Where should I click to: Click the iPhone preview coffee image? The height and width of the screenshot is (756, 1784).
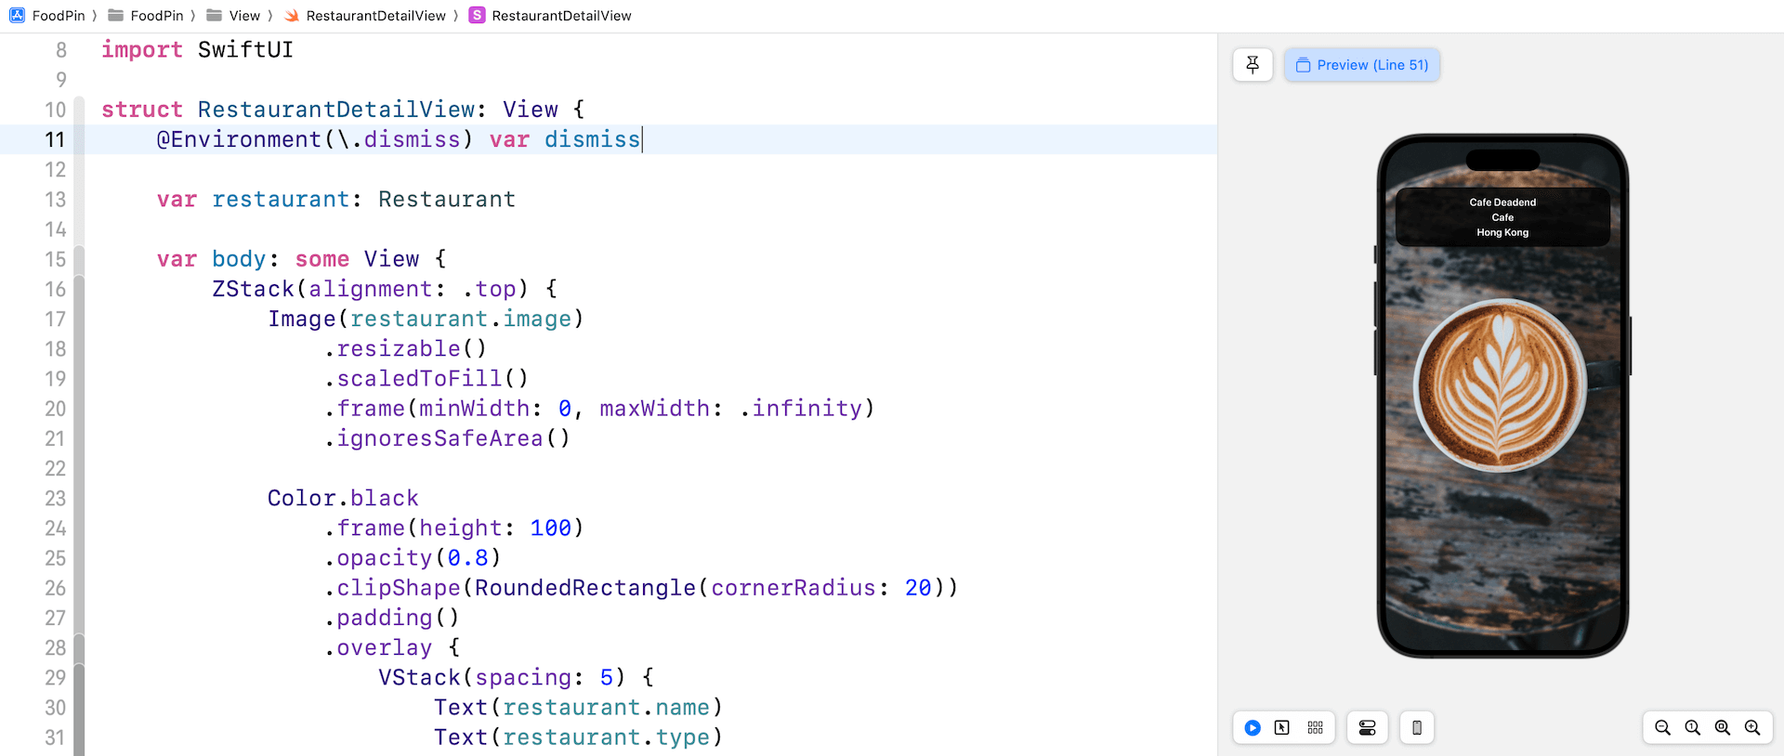[1502, 385]
